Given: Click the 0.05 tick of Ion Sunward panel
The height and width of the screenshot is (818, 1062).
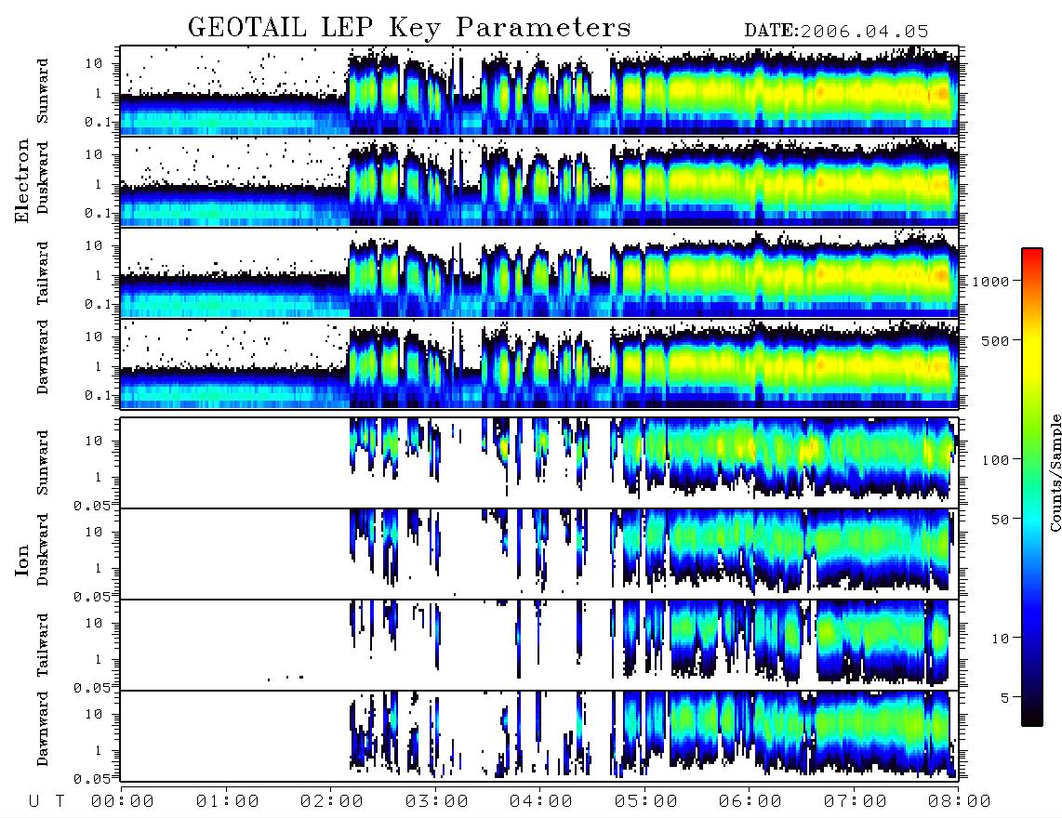Looking at the screenshot, I should pyautogui.click(x=91, y=505).
